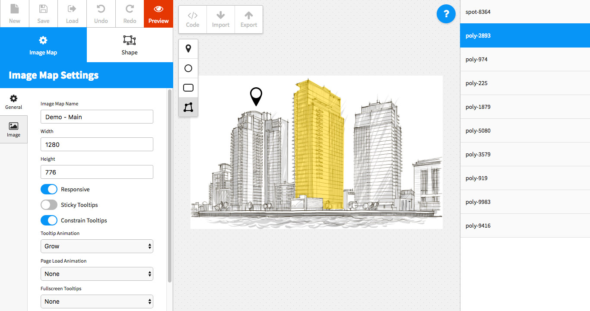This screenshot has width=590, height=311.
Task: Open the blue help question mark
Action: (446, 14)
